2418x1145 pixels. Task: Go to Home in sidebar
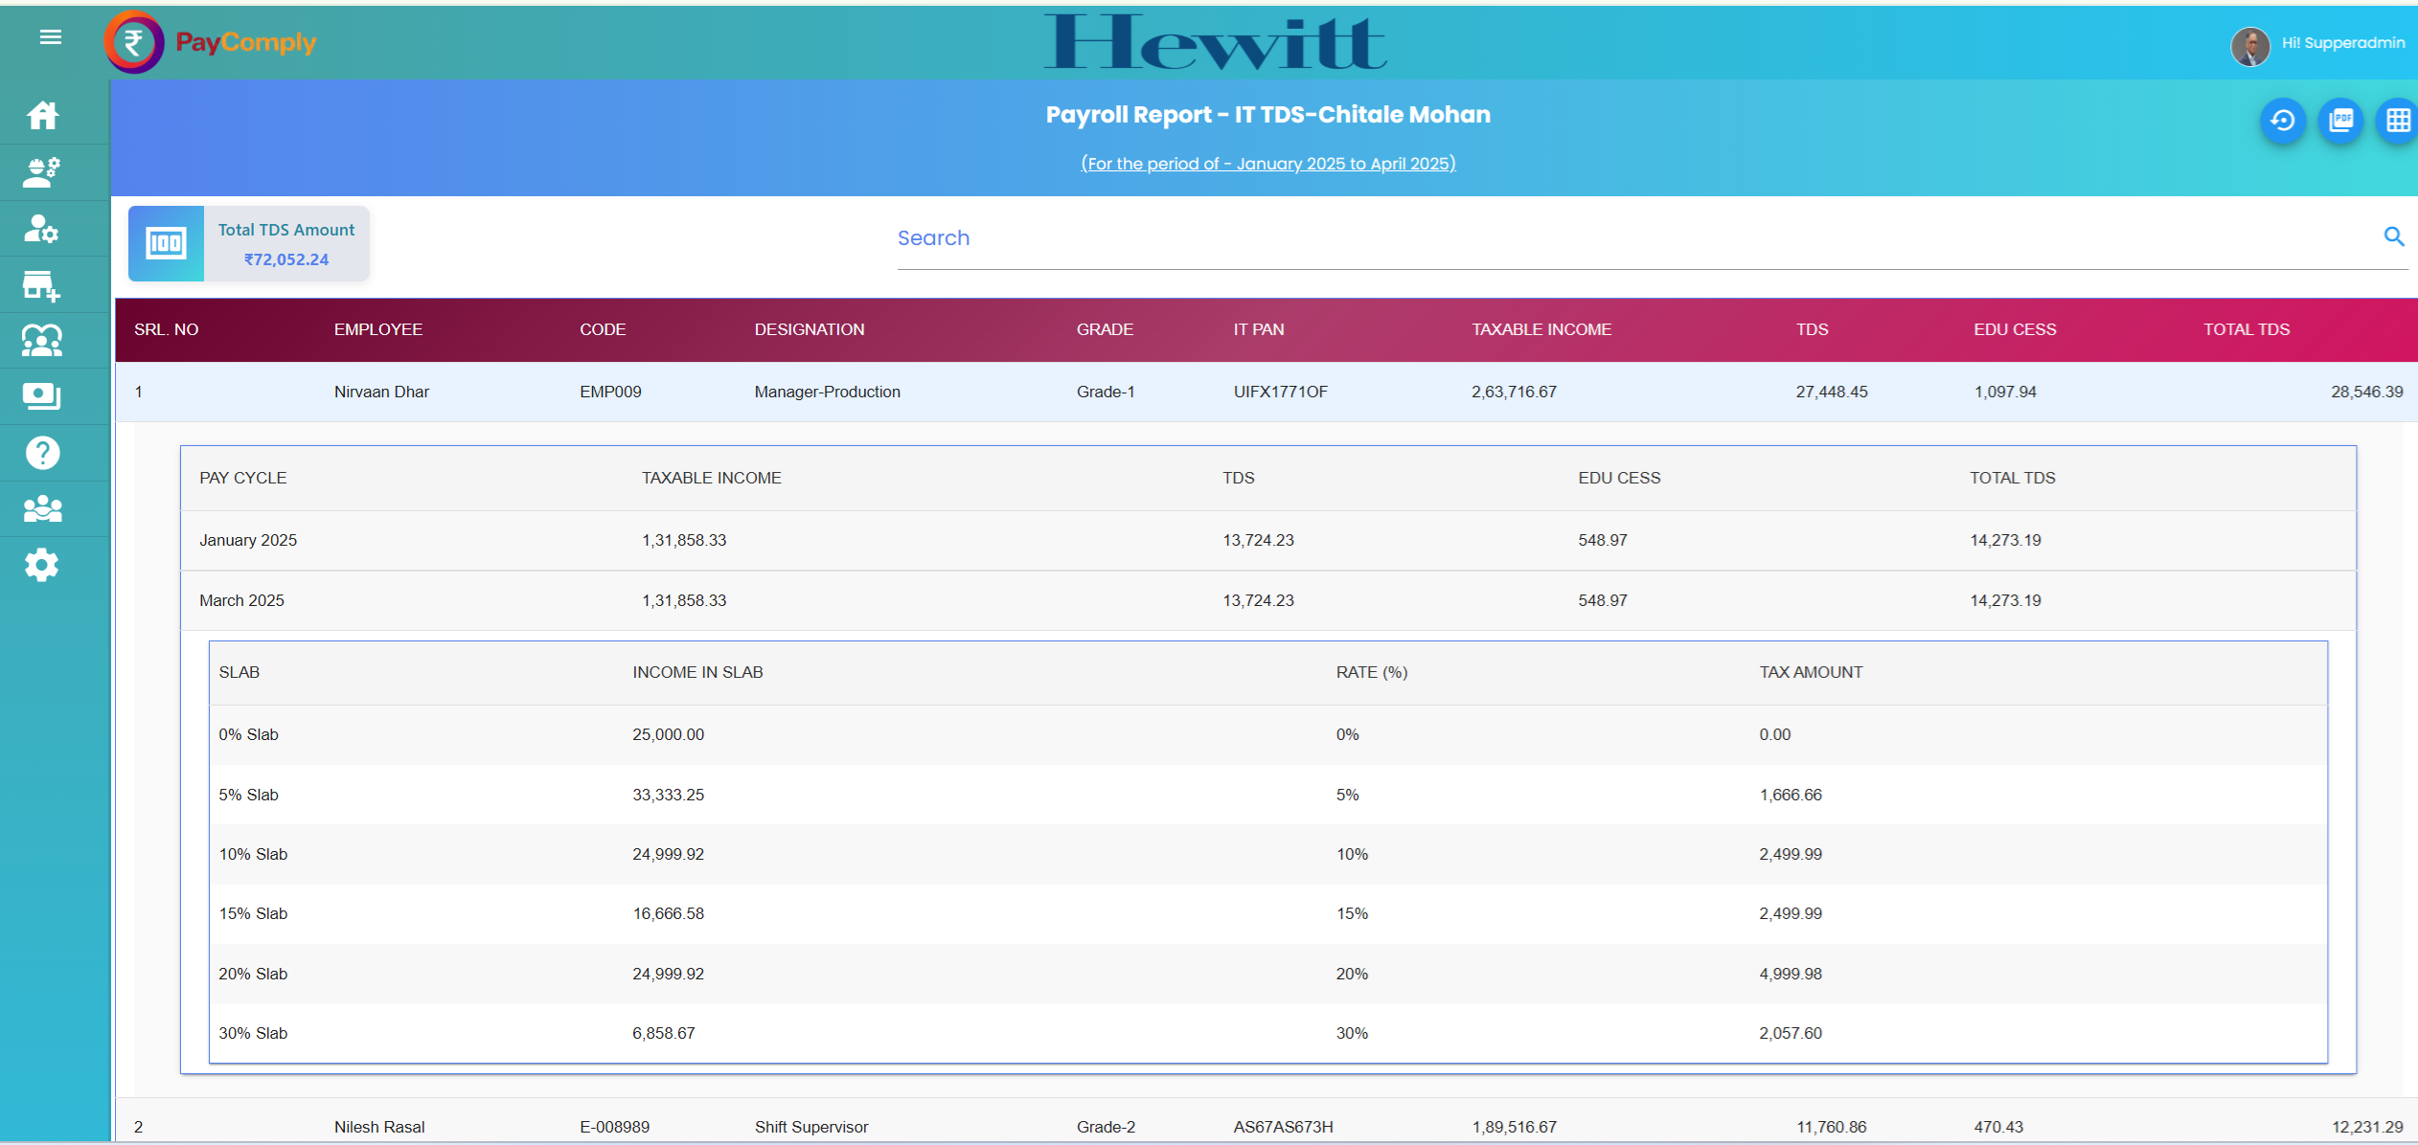coord(42,116)
